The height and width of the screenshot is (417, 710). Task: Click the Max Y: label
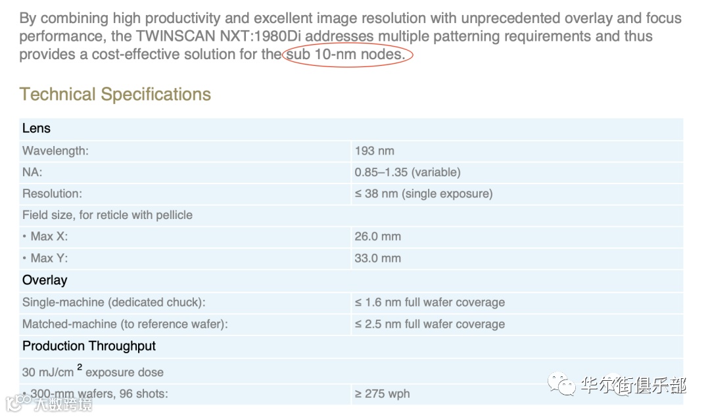tap(49, 258)
